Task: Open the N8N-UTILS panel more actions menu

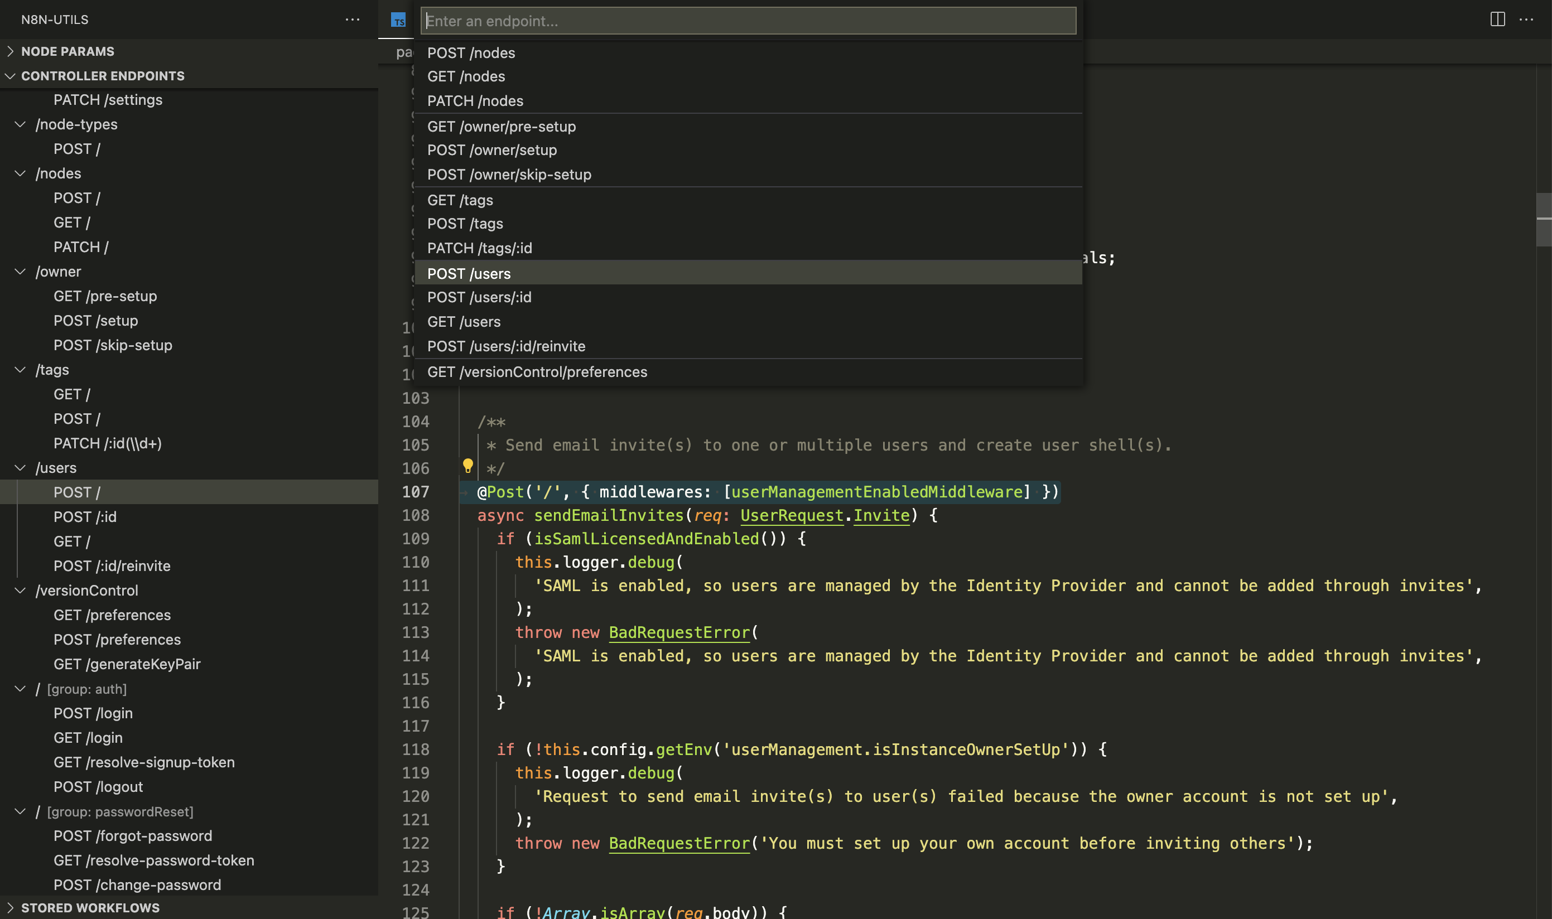Action: click(x=352, y=20)
